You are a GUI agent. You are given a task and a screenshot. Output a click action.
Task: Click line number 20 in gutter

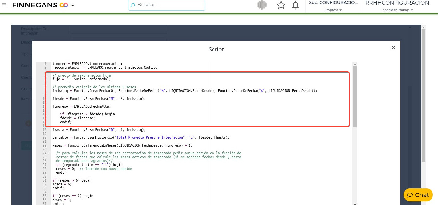pyautogui.click(x=44, y=137)
